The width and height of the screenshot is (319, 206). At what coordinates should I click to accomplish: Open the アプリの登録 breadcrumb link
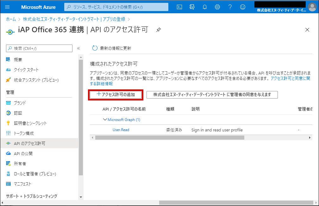pos(74,19)
